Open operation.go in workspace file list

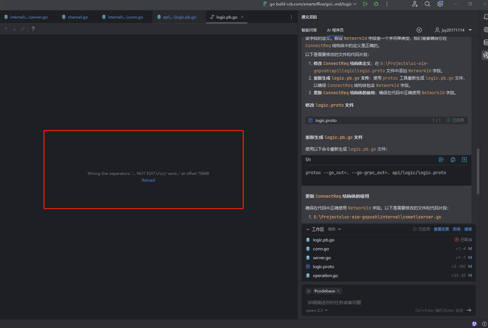tap(325, 276)
